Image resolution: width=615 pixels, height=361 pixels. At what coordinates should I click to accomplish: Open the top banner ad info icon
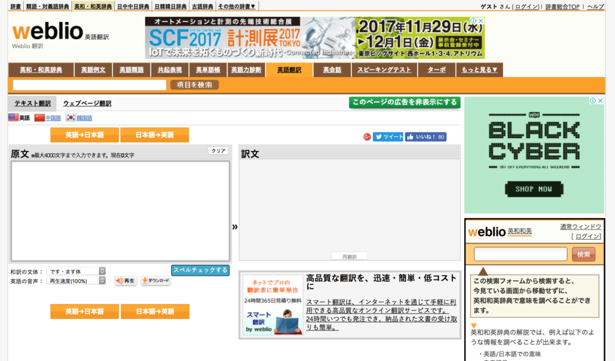tap(474, 20)
